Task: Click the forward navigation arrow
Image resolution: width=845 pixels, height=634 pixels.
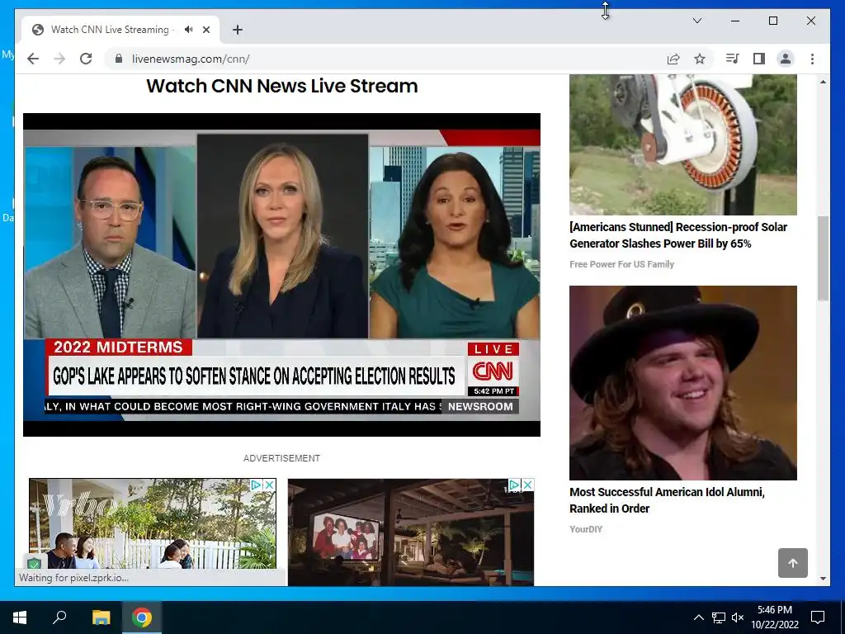Action: [x=59, y=59]
